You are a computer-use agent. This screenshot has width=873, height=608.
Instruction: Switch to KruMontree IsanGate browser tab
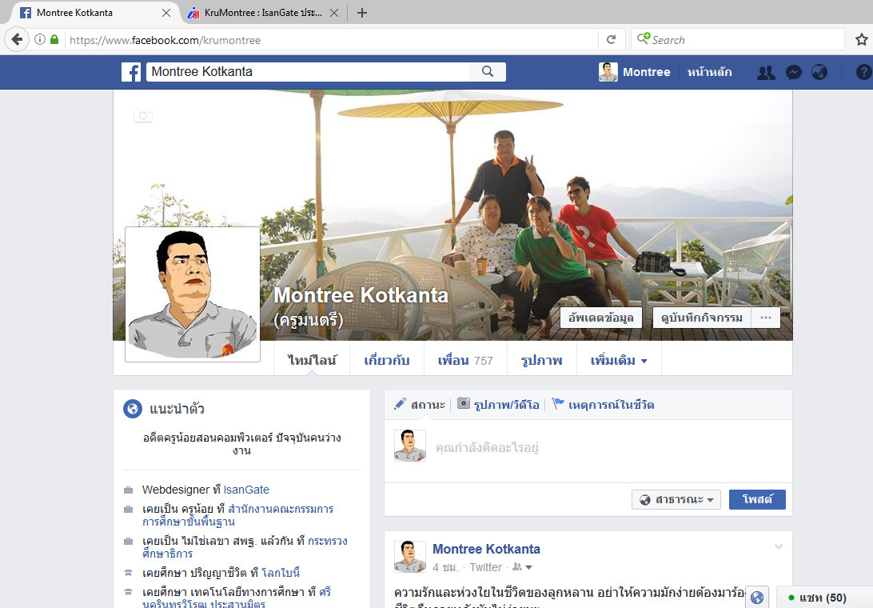coord(263,12)
